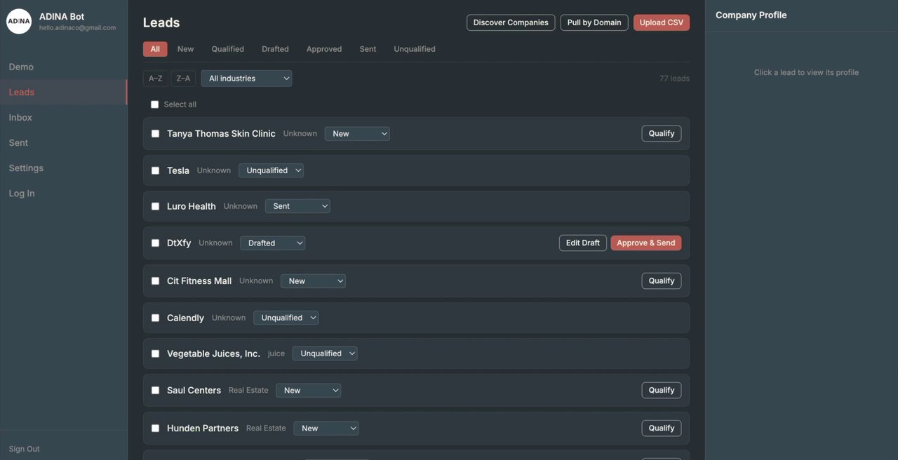
Task: Open Luro Health's Sent status dropdown
Action: [297, 206]
